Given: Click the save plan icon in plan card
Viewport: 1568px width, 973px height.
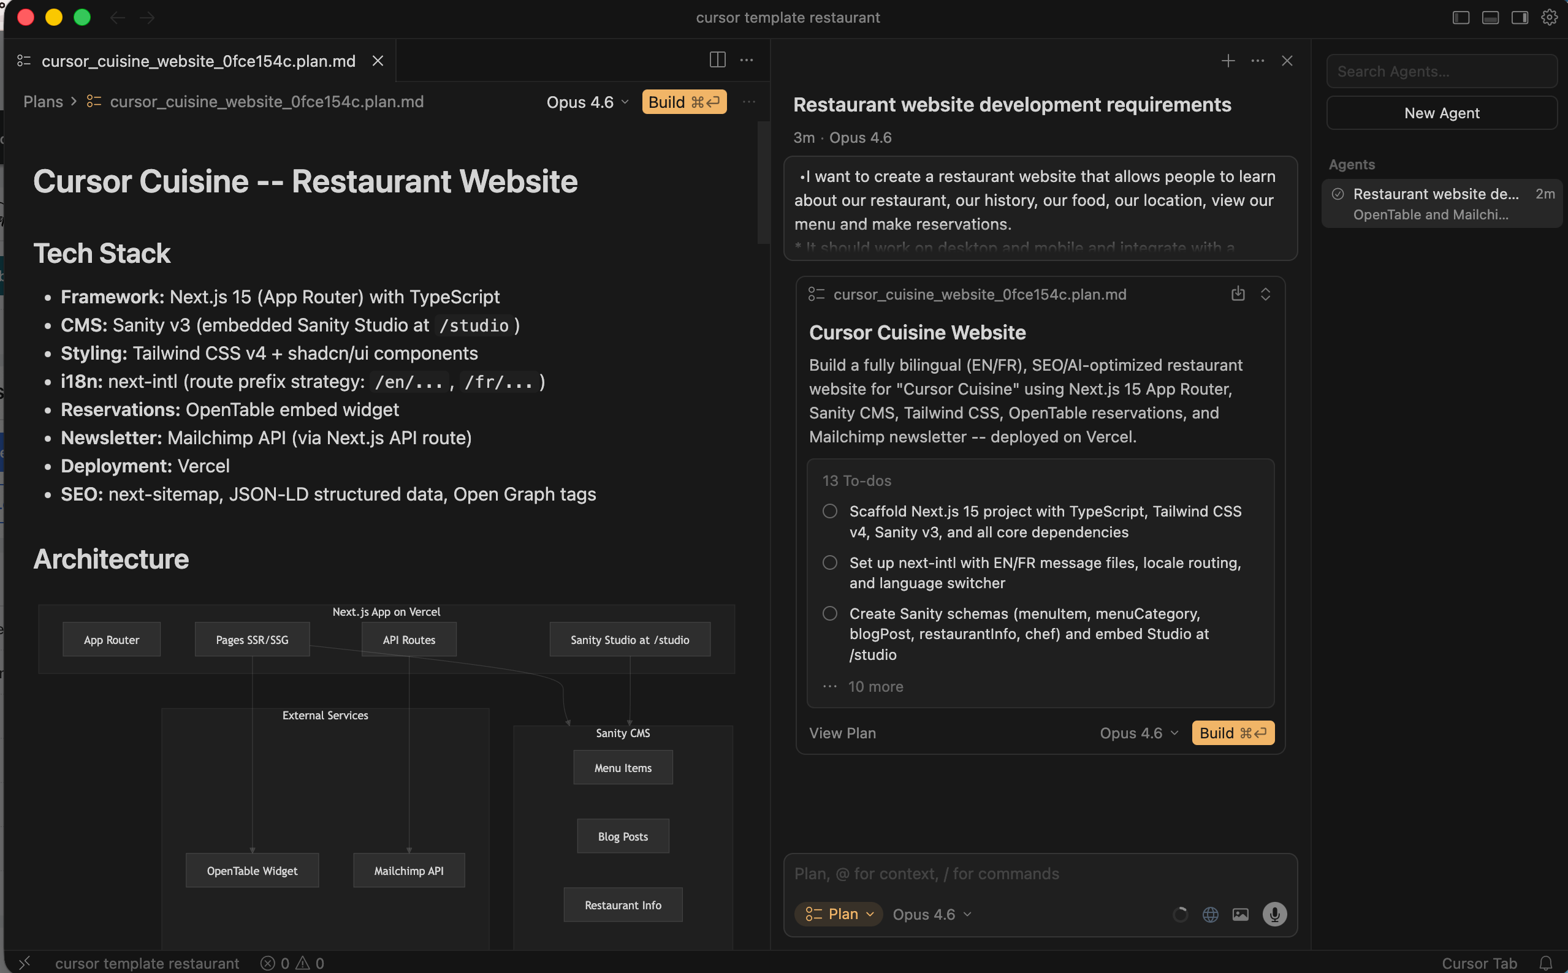Looking at the screenshot, I should point(1238,294).
